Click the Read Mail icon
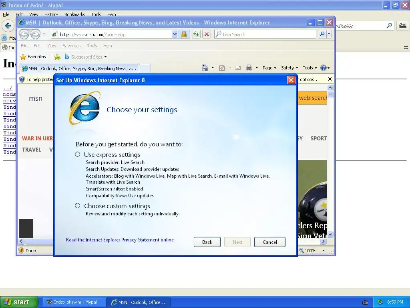410x308 pixels. tap(238, 68)
